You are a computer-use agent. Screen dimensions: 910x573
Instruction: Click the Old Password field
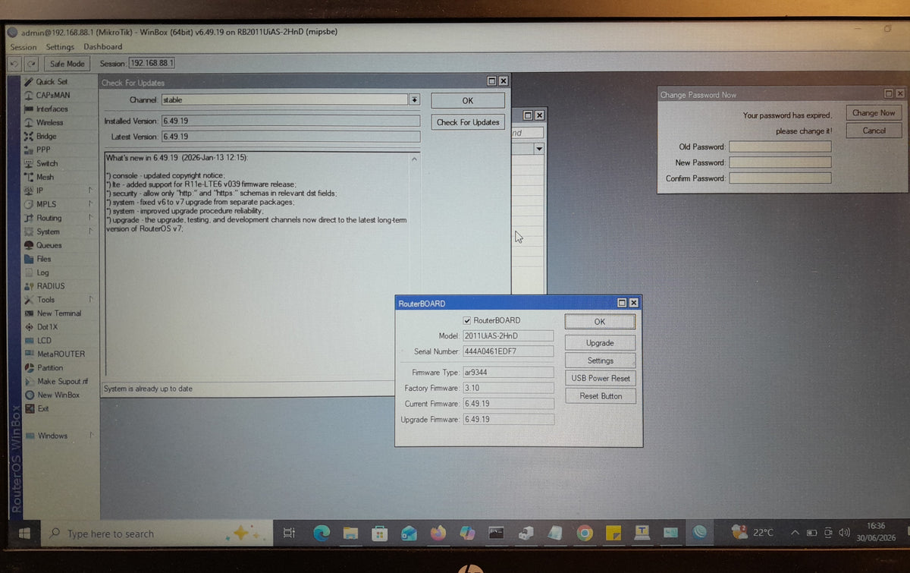pos(780,146)
